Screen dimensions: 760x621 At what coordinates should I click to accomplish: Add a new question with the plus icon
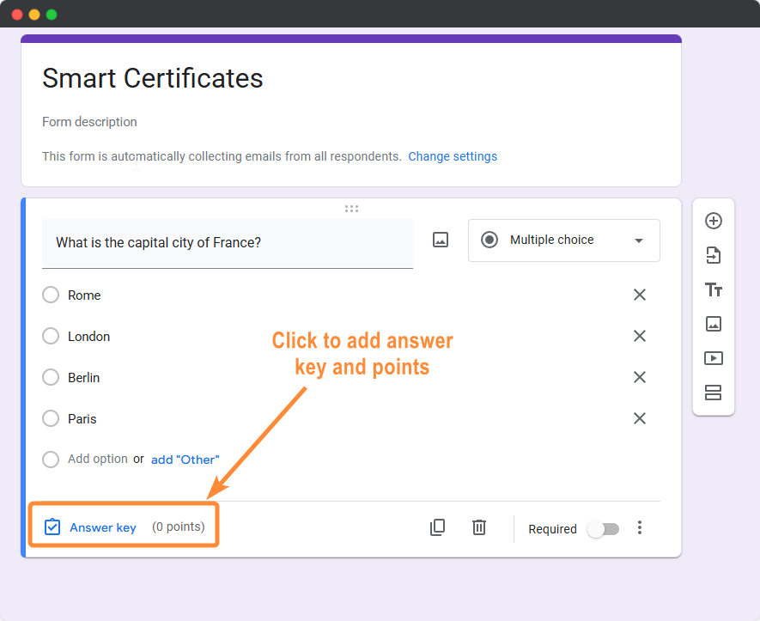714,221
